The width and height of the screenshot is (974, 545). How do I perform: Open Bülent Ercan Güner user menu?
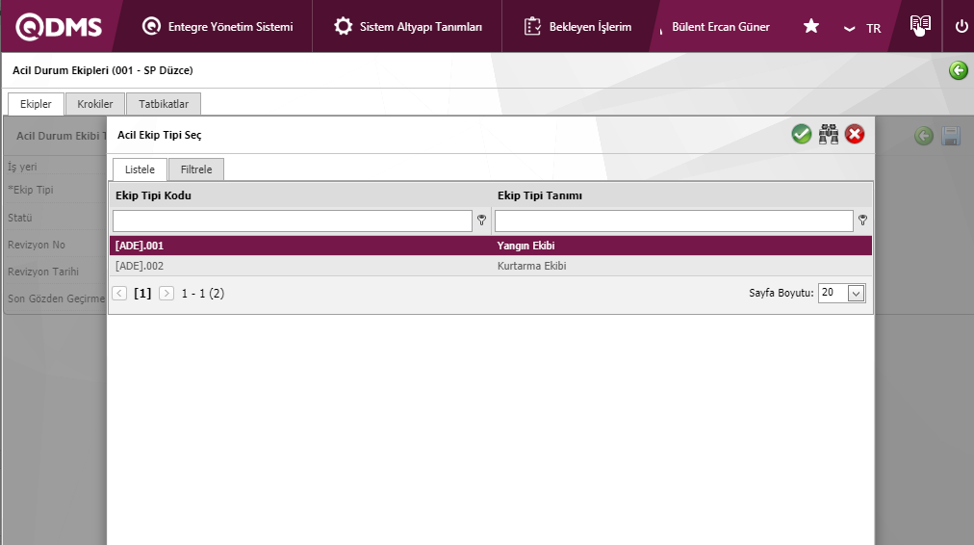click(x=721, y=27)
